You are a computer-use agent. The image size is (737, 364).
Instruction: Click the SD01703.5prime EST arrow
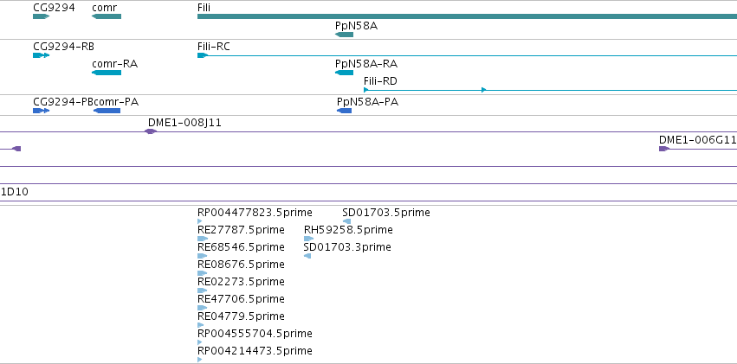[346, 221]
